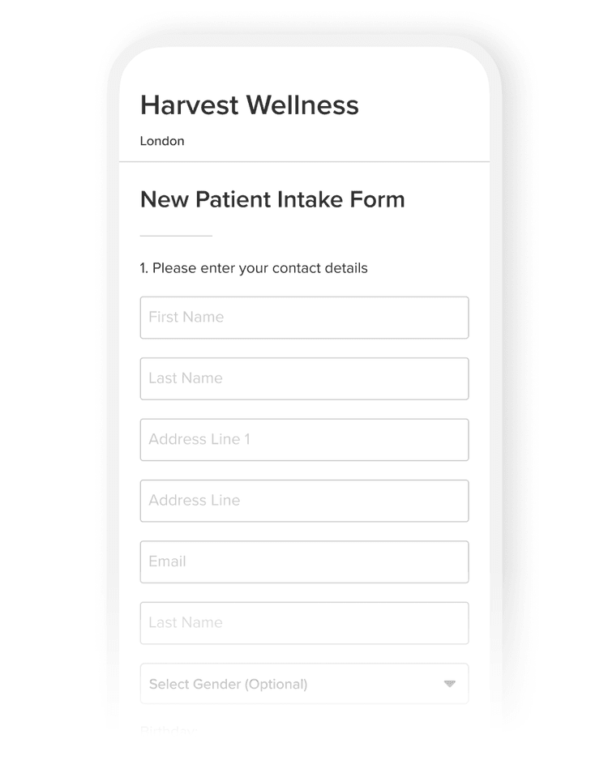
Task: Focus the second Address Line field
Action: click(304, 501)
